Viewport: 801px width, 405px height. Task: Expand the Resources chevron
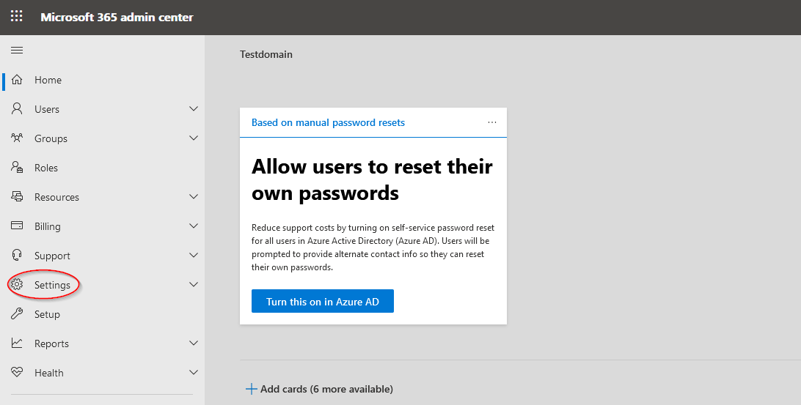pos(194,197)
